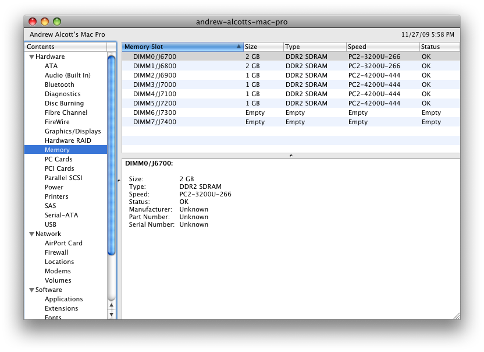The width and height of the screenshot is (484, 352).
Task: Open Disc Burning info
Action: 64,103
